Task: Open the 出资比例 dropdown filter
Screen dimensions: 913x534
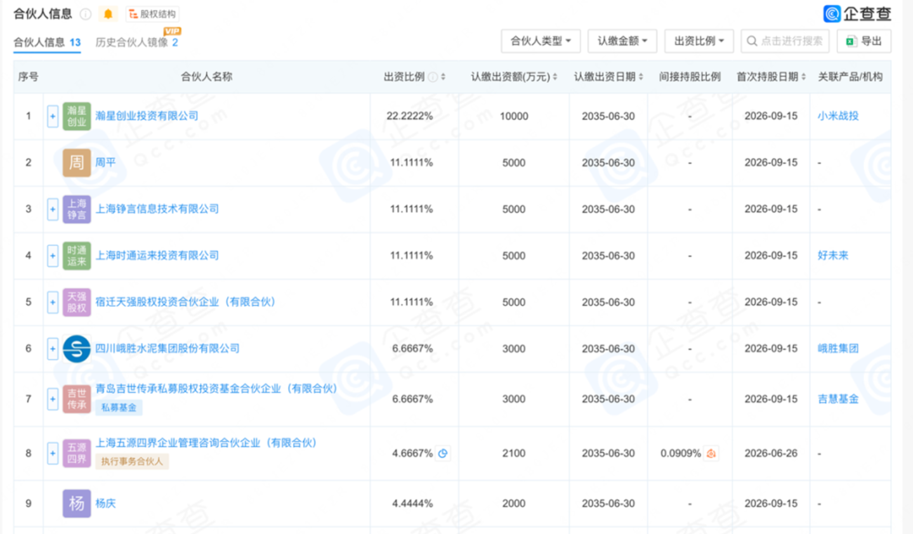Action: (699, 41)
